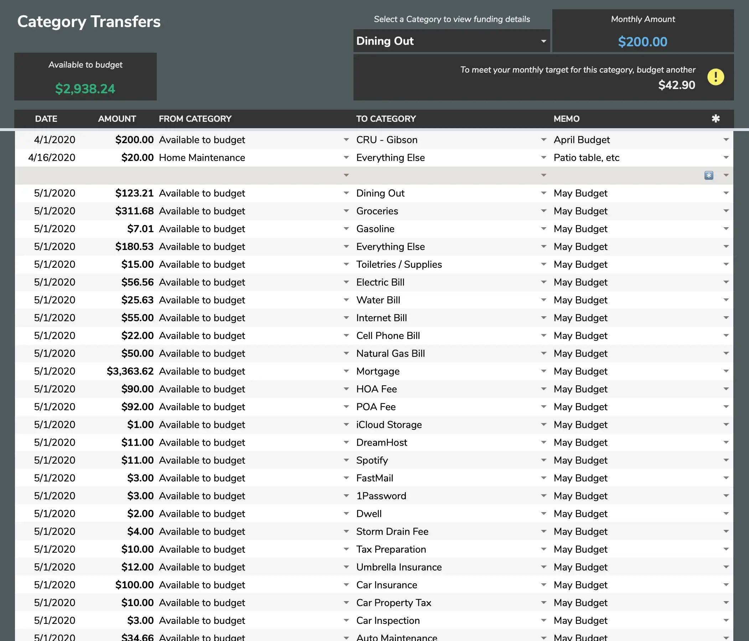Click the blue asterisk icon in blank row

click(708, 175)
